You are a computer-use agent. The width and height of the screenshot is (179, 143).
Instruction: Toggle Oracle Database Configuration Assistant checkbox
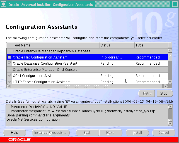coord(9,64)
